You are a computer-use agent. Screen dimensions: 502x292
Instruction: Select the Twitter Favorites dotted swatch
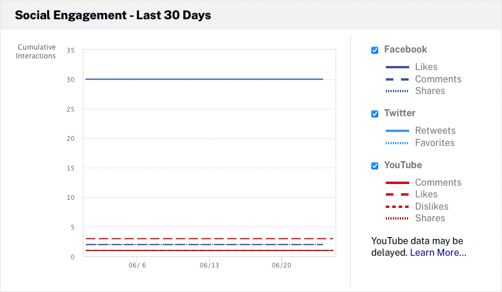(x=397, y=143)
